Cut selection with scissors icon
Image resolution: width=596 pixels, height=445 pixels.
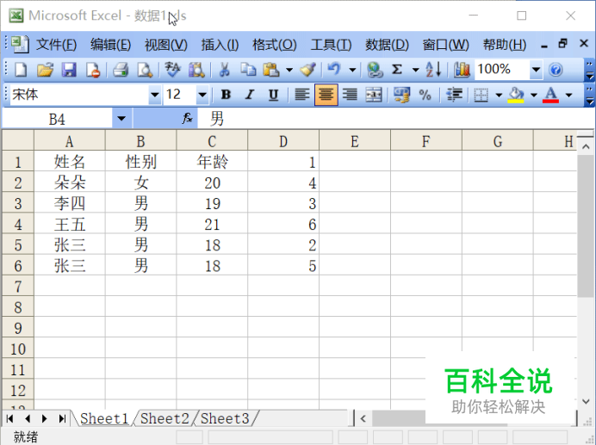pyautogui.click(x=225, y=70)
